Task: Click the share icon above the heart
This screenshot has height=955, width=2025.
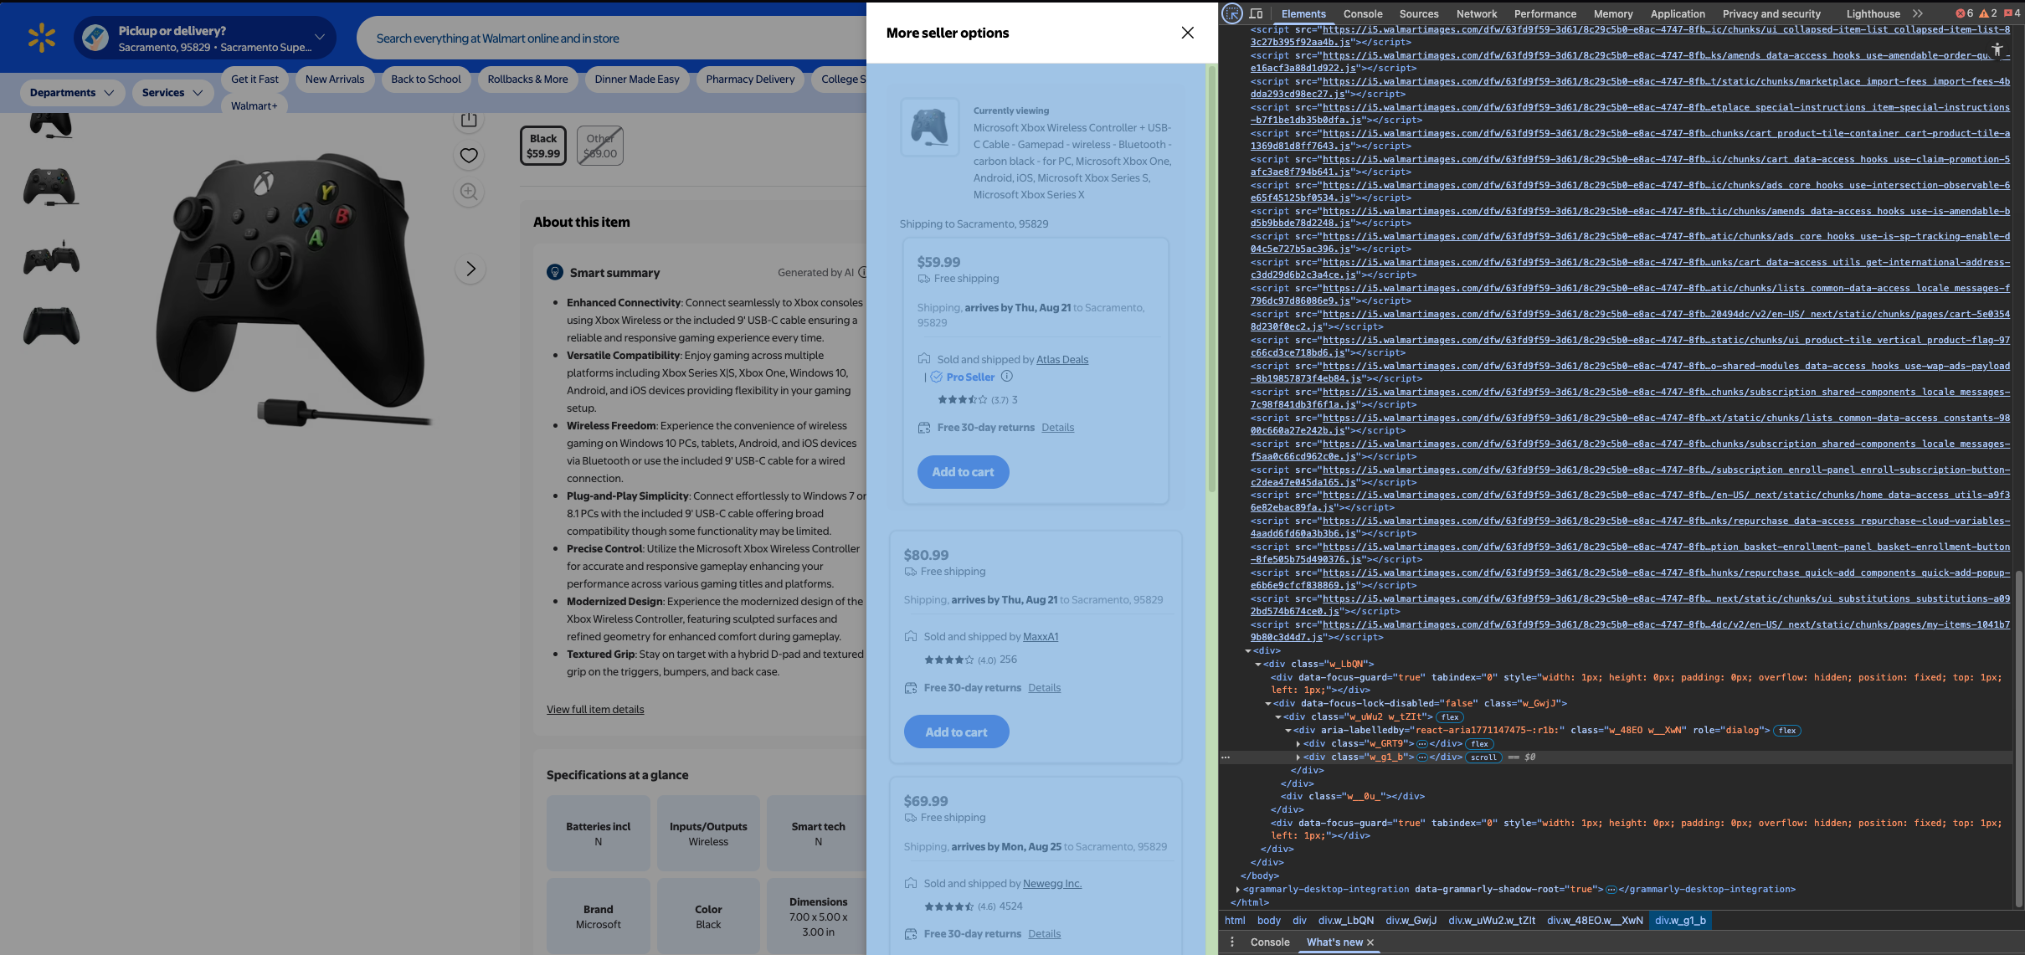Action: click(x=469, y=120)
